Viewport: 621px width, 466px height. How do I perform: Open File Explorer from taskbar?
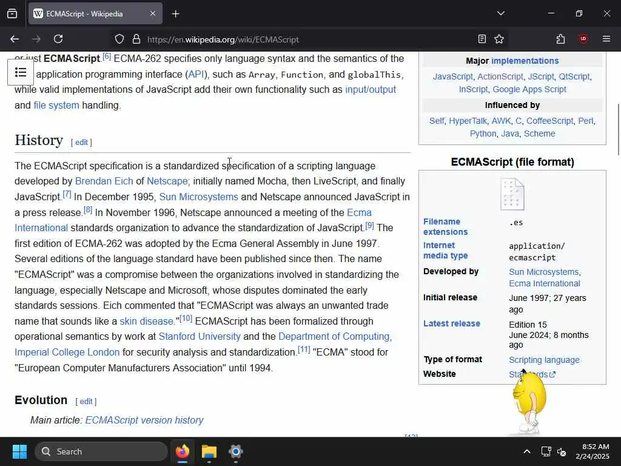(209, 451)
